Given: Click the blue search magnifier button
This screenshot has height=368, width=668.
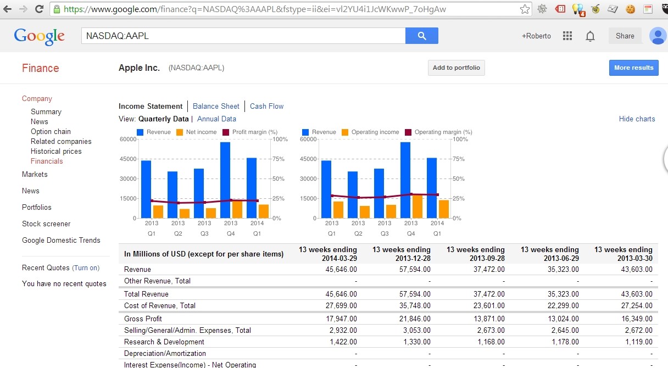Looking at the screenshot, I should point(421,36).
